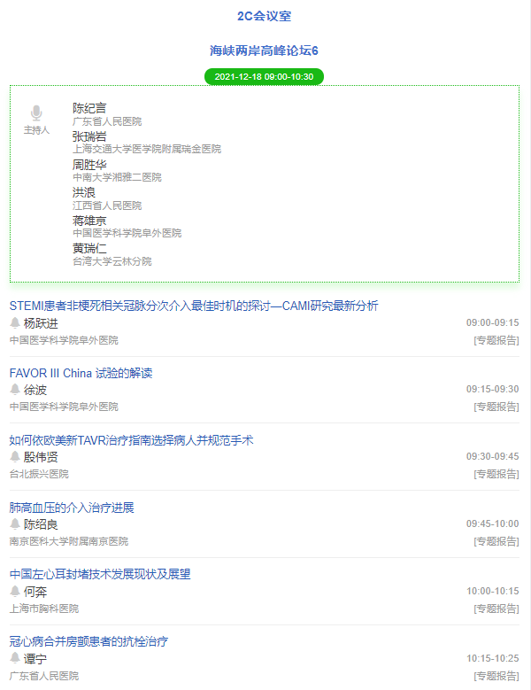Click the 09:30-09:45 time slot
This screenshot has height=690, width=531.
(x=492, y=457)
